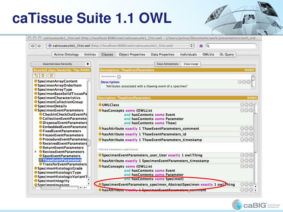Open the Asserted class hierarchy view dropdown arrow
This screenshot has width=283, height=212.
pos(88,64)
